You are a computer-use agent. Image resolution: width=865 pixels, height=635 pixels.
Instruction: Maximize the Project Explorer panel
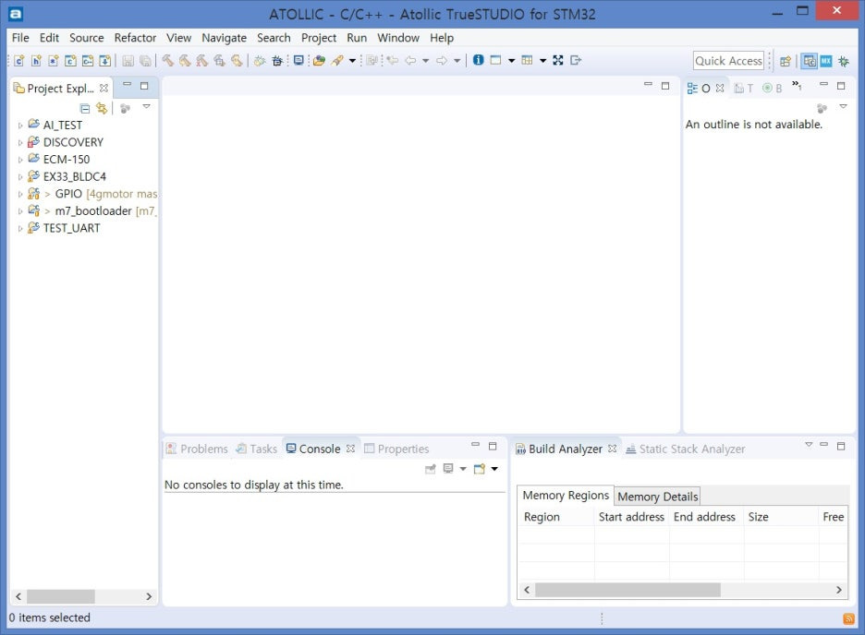[x=144, y=86]
